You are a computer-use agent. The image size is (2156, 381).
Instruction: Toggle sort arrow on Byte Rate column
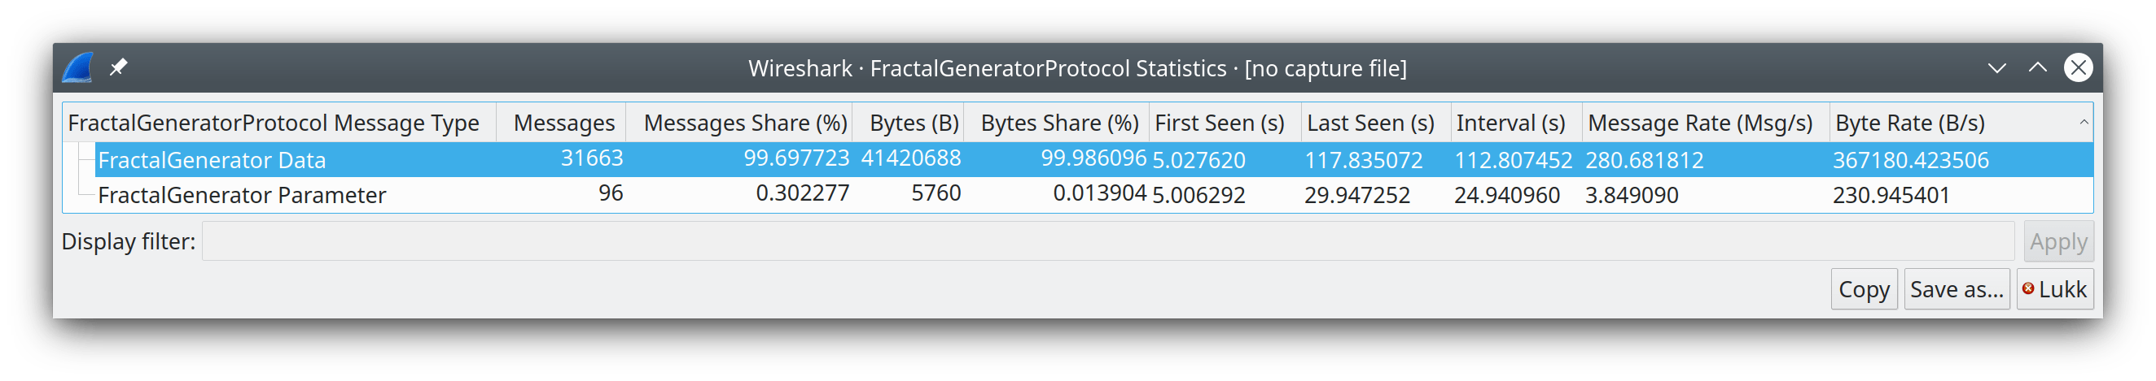pyautogui.click(x=2084, y=123)
